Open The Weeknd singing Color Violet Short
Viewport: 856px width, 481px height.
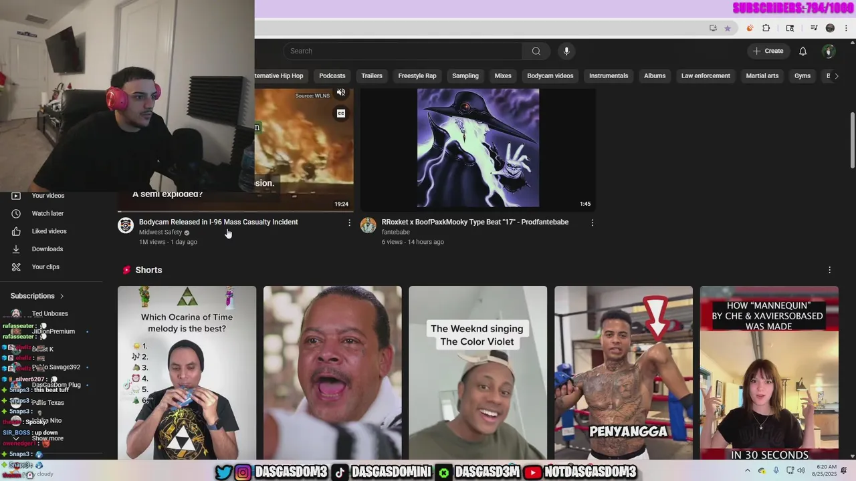478,373
